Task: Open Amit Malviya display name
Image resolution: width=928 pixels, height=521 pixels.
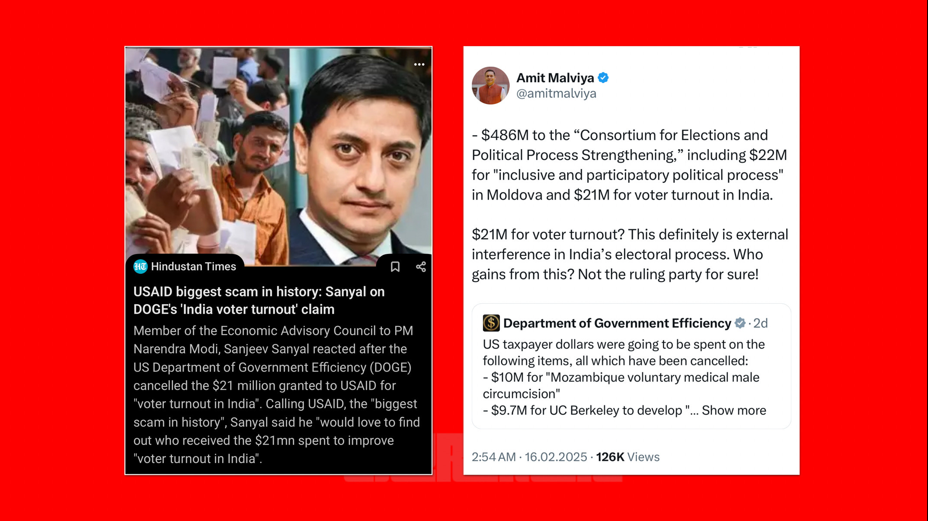Action: [555, 78]
